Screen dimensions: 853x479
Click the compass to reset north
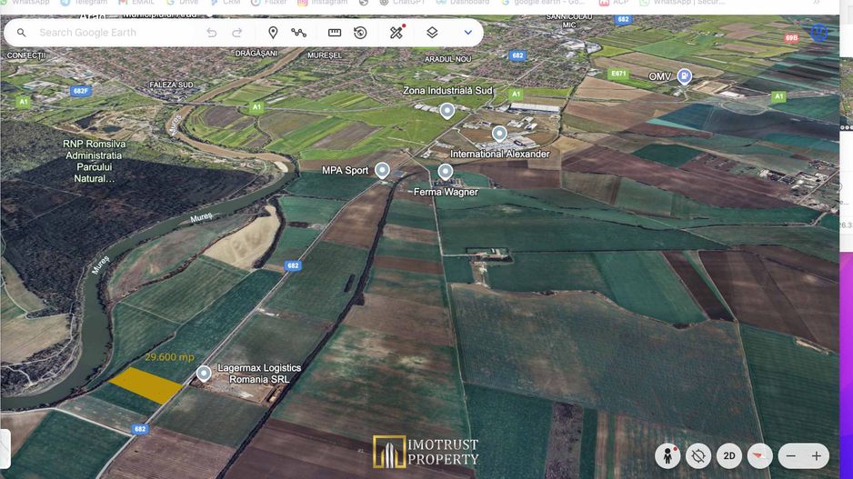[x=758, y=455]
